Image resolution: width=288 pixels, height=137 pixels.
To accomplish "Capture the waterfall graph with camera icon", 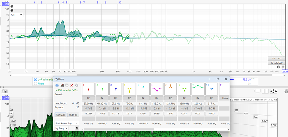I will tap(5, 91).
